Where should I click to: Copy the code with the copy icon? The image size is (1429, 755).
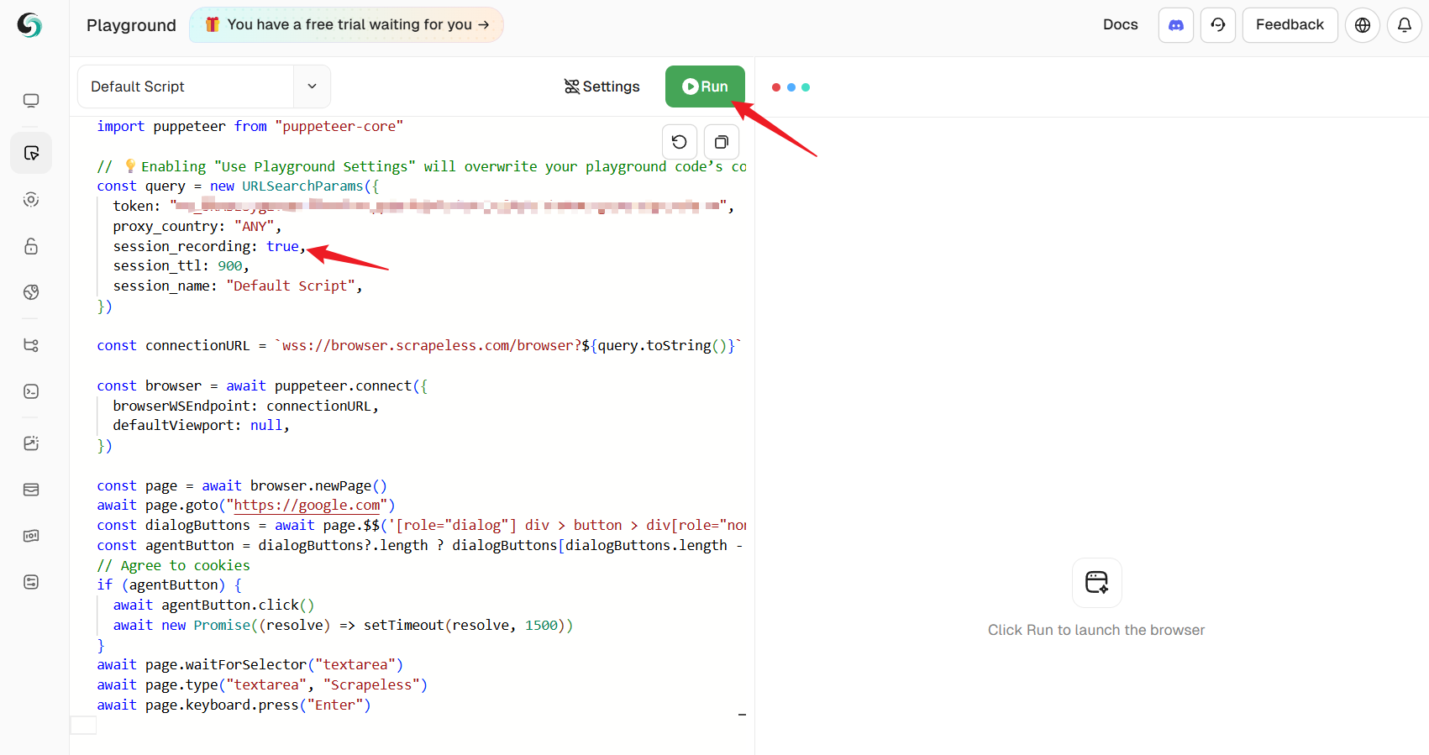(721, 142)
